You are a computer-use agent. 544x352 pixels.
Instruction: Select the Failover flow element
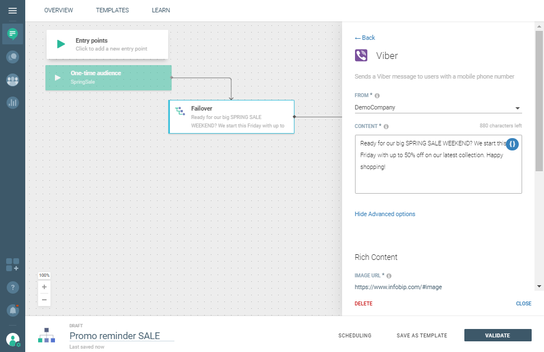click(231, 117)
